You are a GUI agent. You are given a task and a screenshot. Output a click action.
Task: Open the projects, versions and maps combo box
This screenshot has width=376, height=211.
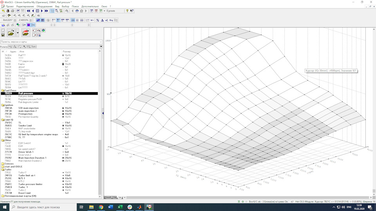tap(51, 42)
